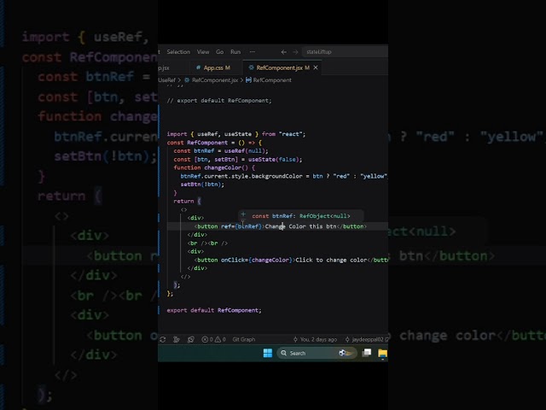The height and width of the screenshot is (410, 546).
Task: Click the second status bar icon beside sync
Action: [x=177, y=339]
